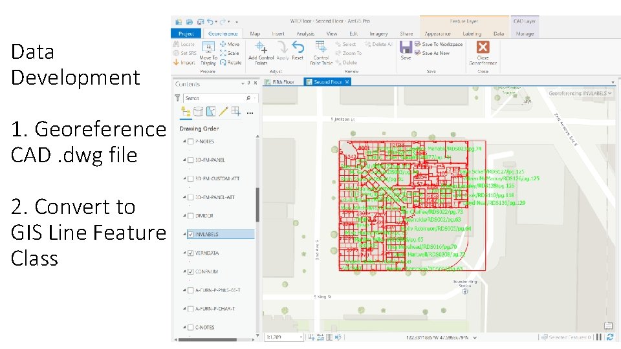Reset the georeferencing transformation
Screen dimensions: 621x349
(298, 50)
